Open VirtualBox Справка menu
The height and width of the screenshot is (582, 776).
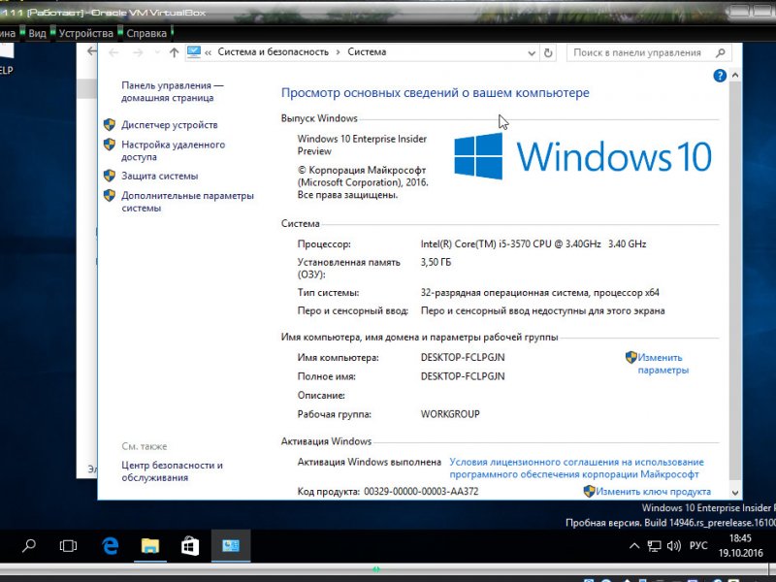click(146, 33)
